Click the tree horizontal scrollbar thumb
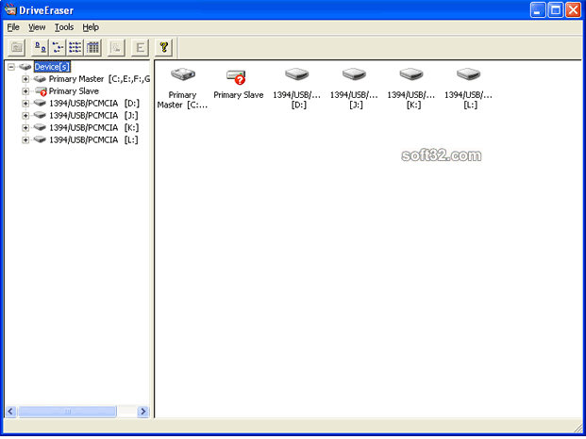 67,412
